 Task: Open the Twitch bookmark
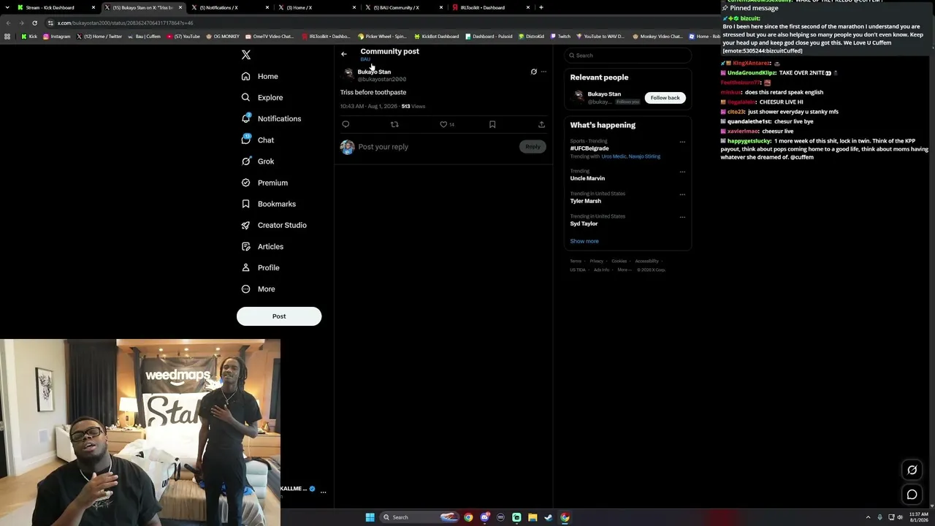tap(561, 36)
